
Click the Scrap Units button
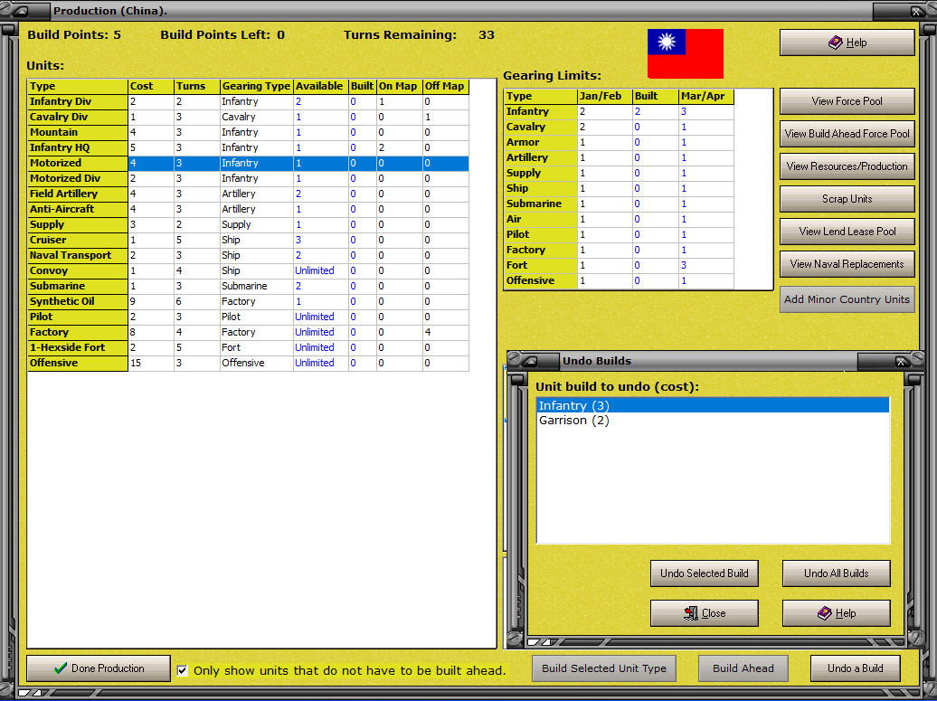coord(847,199)
